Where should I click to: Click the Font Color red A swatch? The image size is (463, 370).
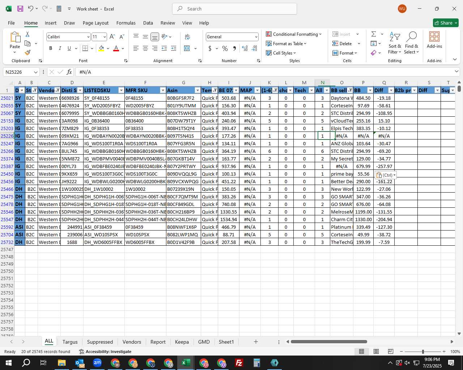point(116,48)
